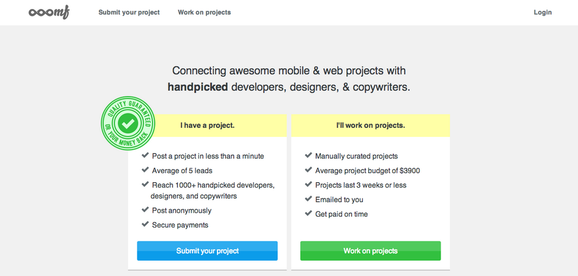Click checkmark beside 'Post a project in less than a minute'
578x276 pixels.
pos(145,155)
